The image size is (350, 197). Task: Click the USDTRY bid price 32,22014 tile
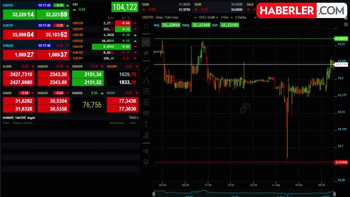[19, 15]
